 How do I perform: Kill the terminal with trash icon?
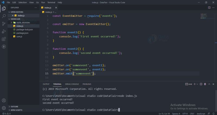point(205,84)
